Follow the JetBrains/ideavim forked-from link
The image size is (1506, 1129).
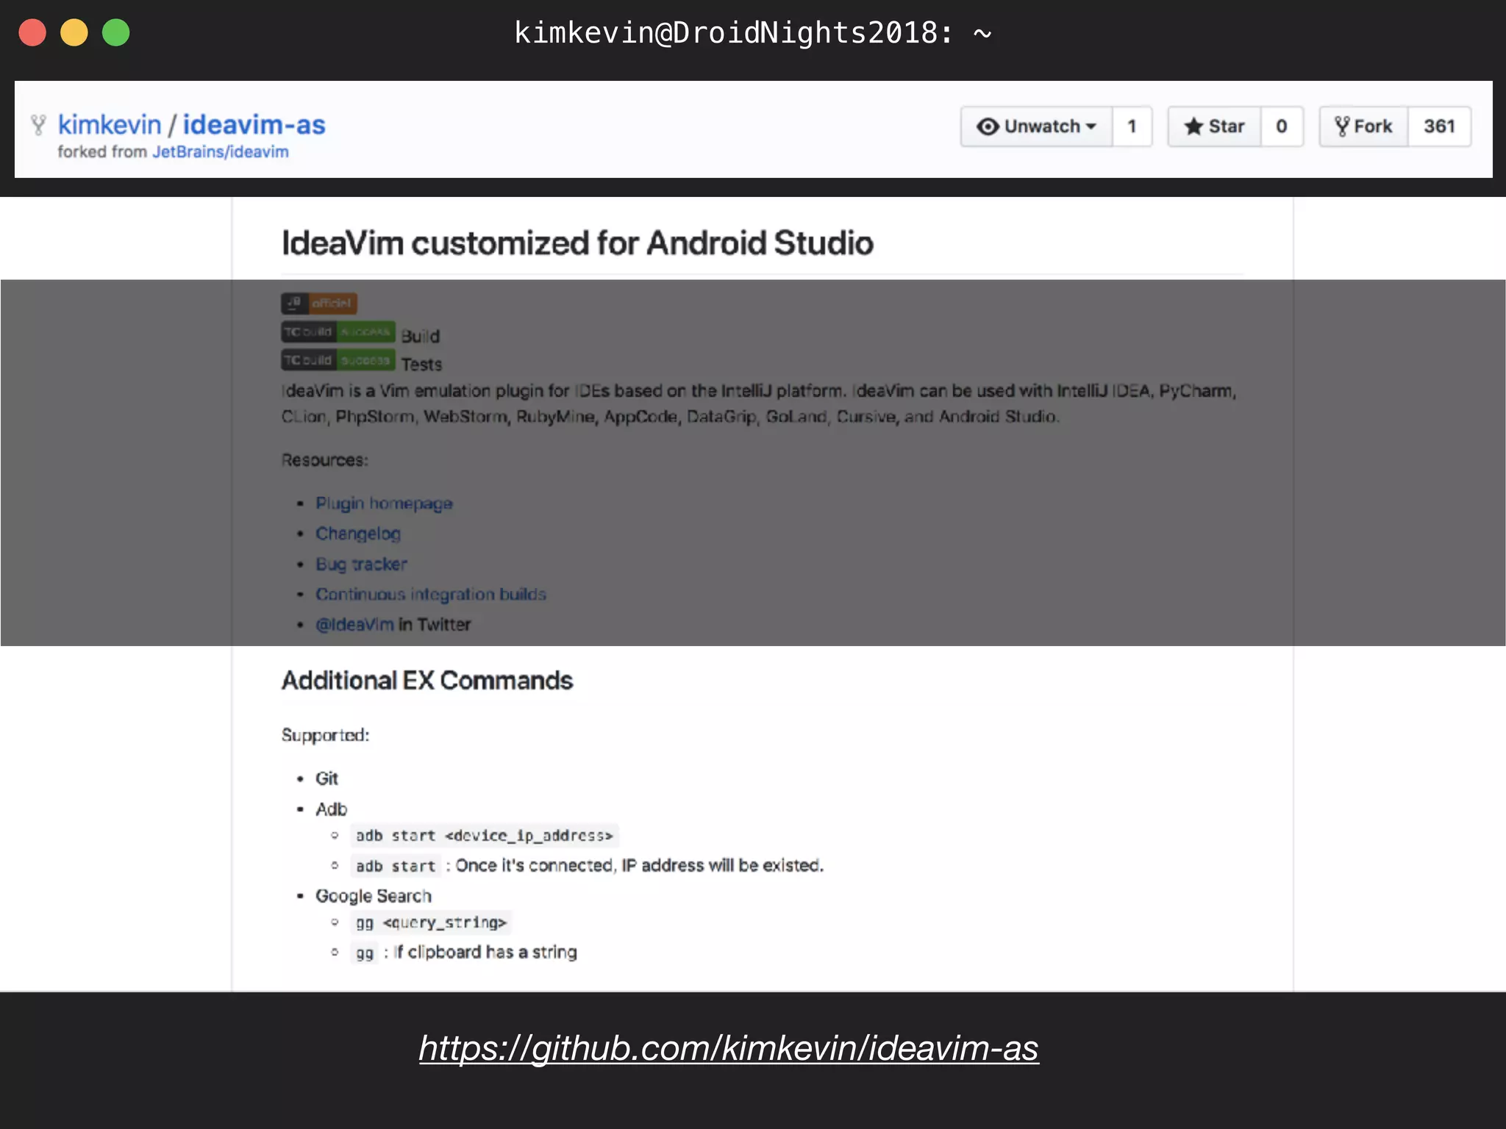221,151
